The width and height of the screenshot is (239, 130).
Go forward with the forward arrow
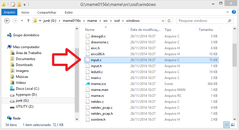15,21
